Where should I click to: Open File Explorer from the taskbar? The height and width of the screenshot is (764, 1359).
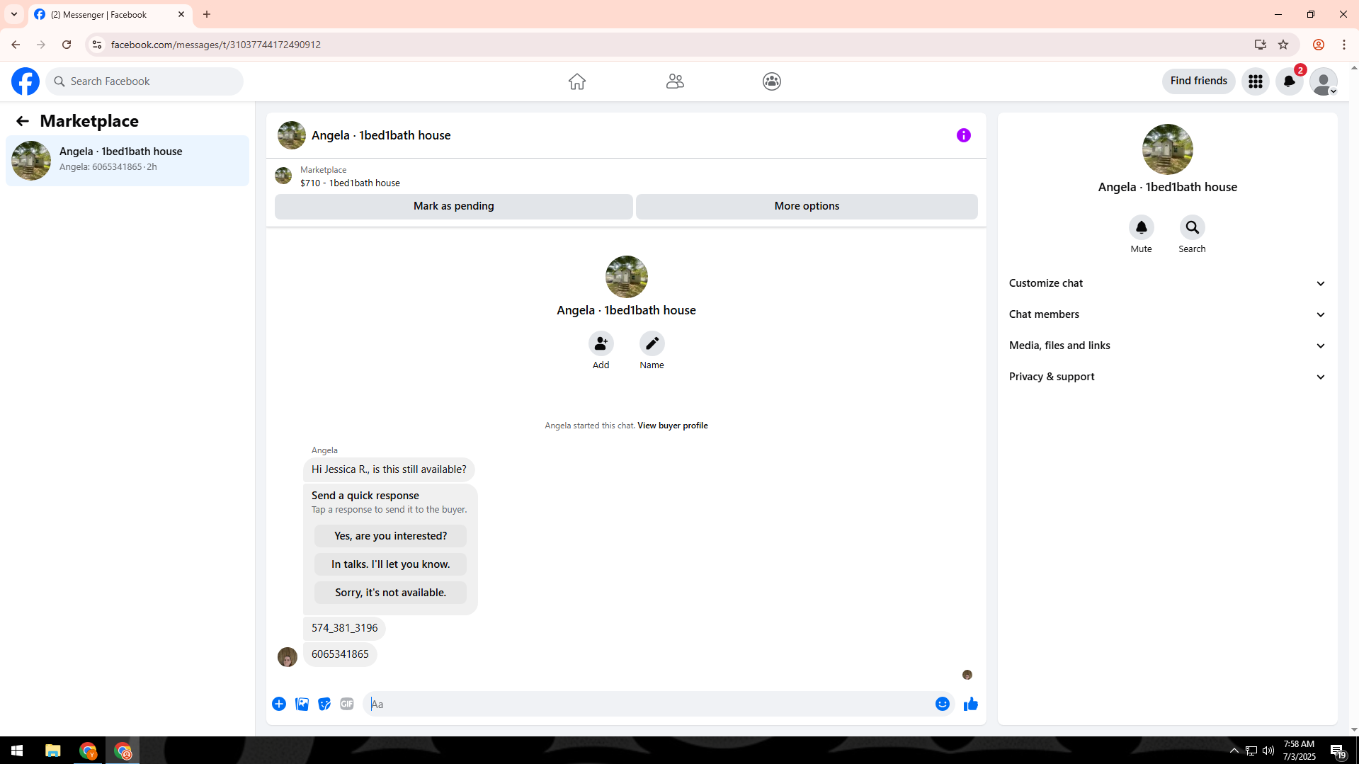[53, 751]
